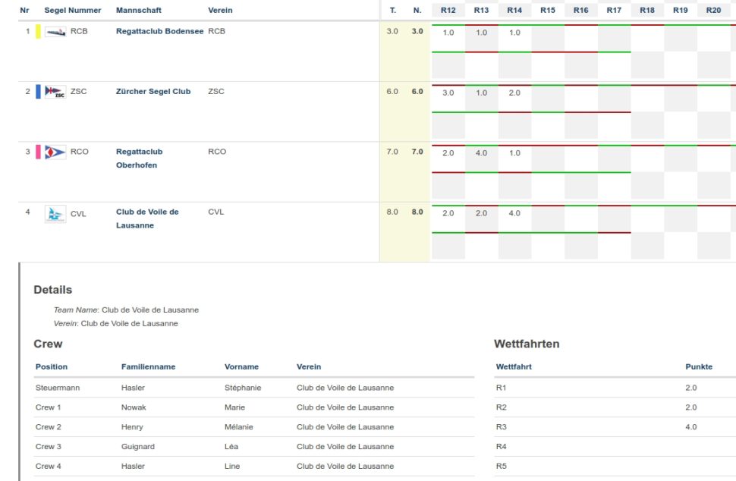Sort table by Segel Nummer header
This screenshot has height=481, width=736.
coord(72,11)
